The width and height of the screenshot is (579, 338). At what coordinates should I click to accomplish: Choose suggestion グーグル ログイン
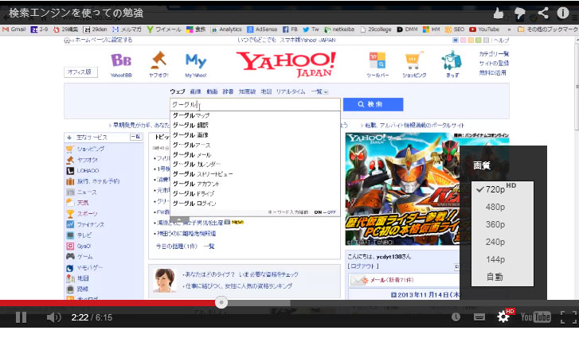[255, 204]
